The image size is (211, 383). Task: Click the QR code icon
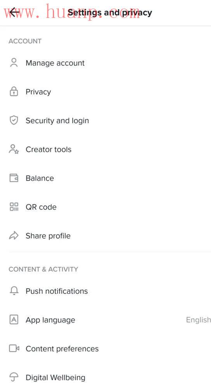point(14,207)
